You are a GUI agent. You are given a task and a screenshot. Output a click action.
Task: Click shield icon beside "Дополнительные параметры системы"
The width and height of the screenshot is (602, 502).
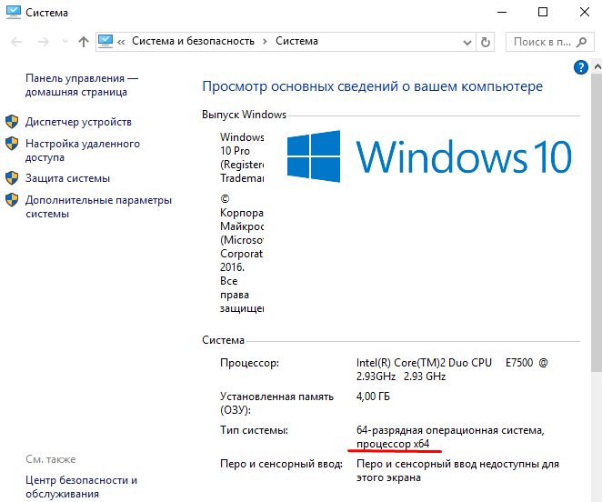[12, 200]
